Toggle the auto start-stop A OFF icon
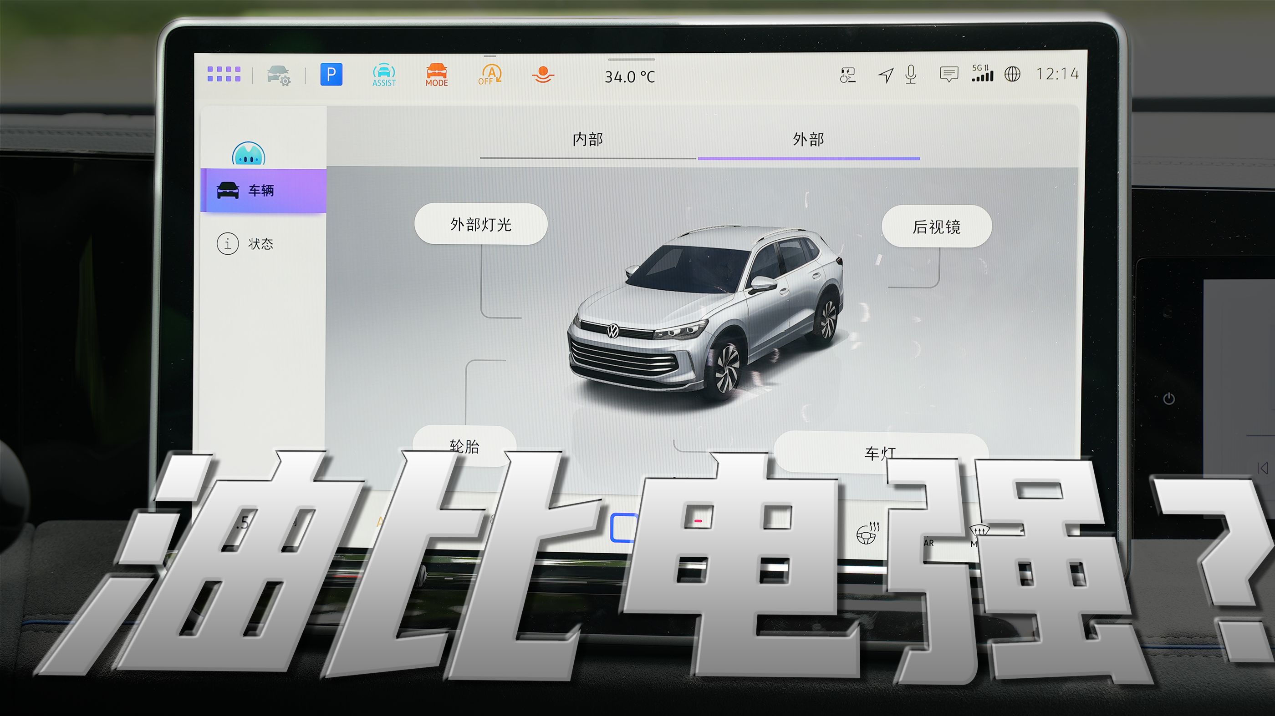Image resolution: width=1275 pixels, height=716 pixels. pyautogui.click(x=490, y=75)
